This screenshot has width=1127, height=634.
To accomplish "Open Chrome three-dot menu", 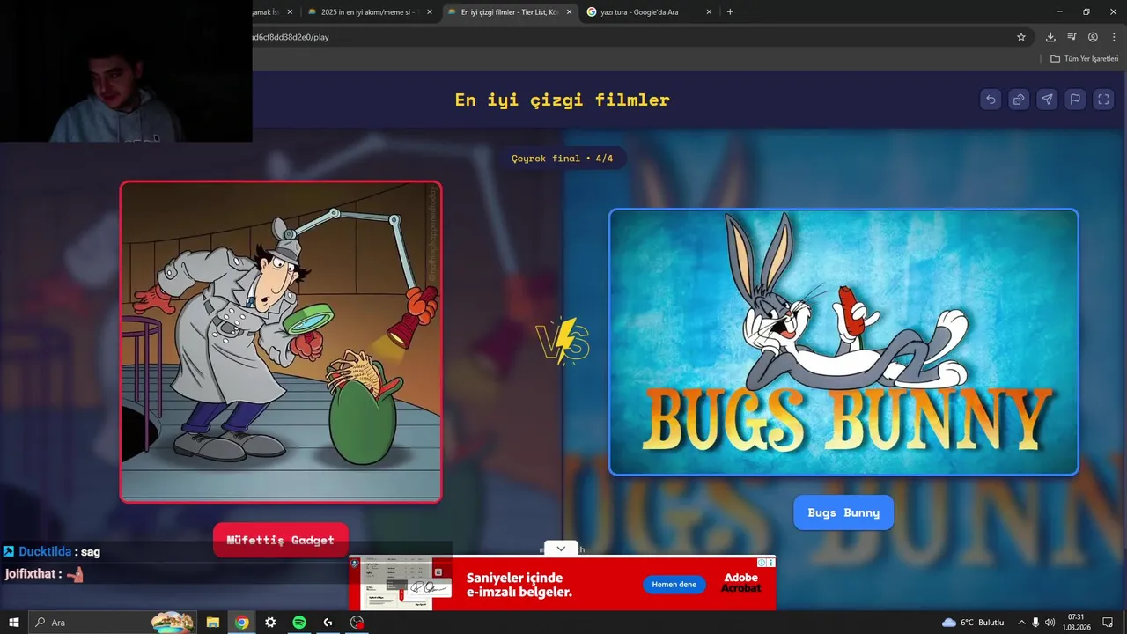I will click(x=1114, y=37).
